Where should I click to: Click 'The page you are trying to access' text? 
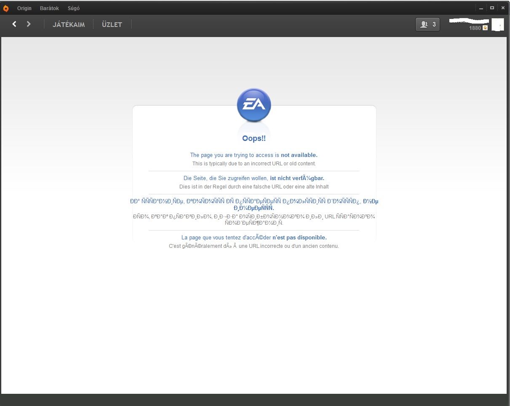pos(254,155)
